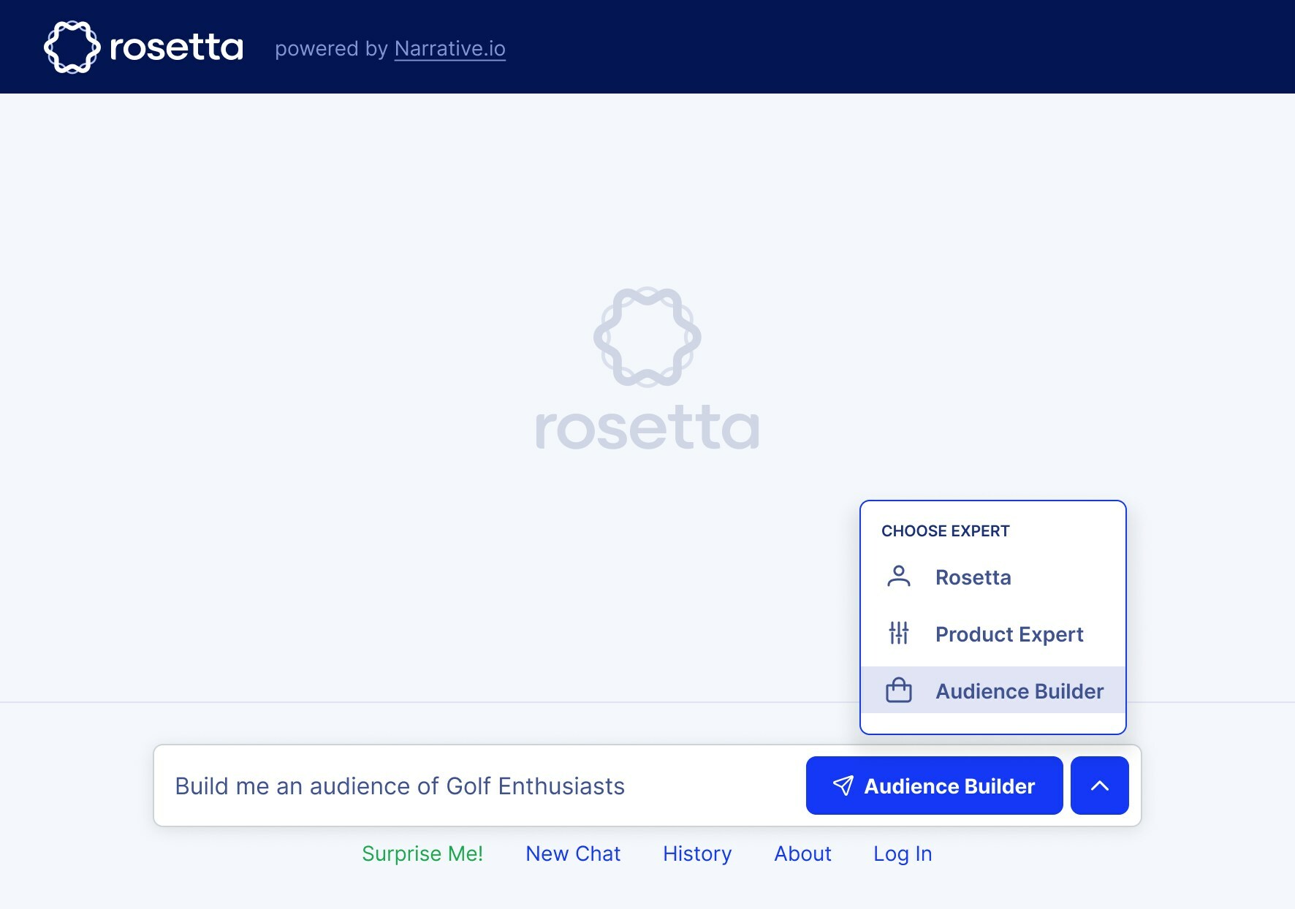This screenshot has width=1295, height=909.
Task: Pick Audience Builder in the Choose Expert menu
Action: [x=1019, y=691]
